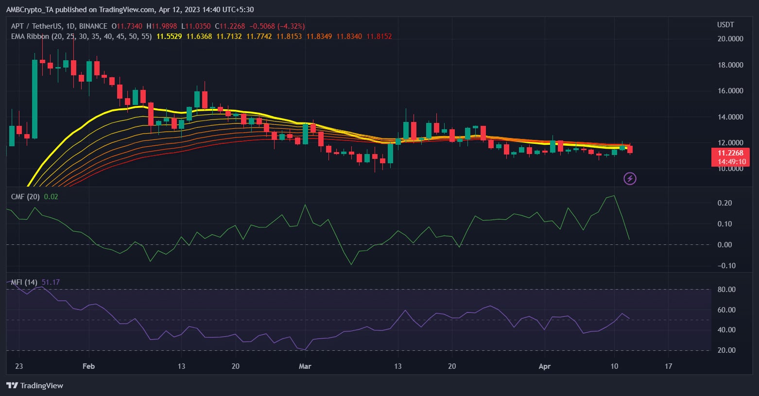Select the 60.00 MFI axis label
The width and height of the screenshot is (759, 396).
click(726, 310)
